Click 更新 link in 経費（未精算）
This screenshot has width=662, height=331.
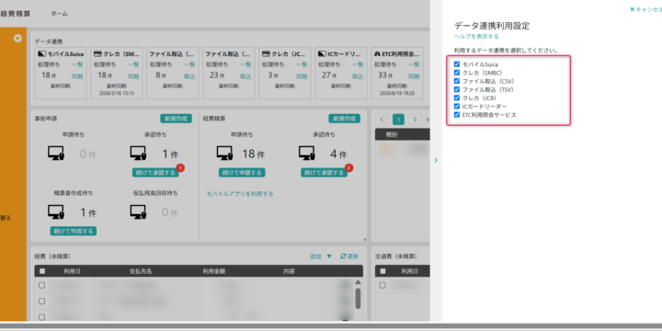[x=353, y=257]
